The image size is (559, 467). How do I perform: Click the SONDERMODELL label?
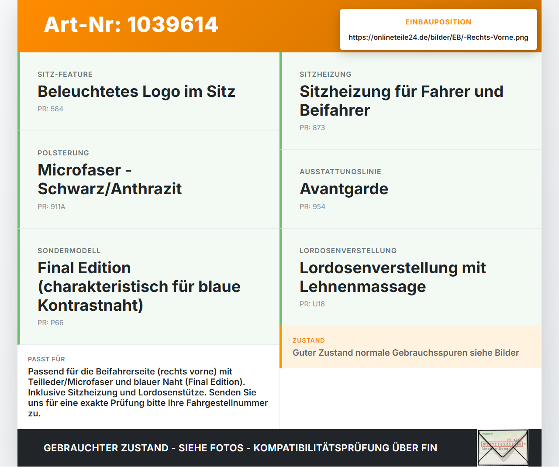click(69, 251)
